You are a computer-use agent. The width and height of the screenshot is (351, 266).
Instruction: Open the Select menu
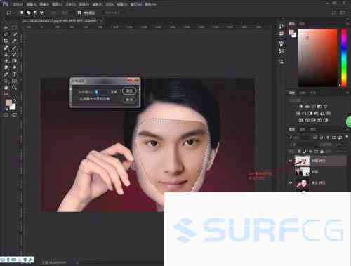pos(84,4)
